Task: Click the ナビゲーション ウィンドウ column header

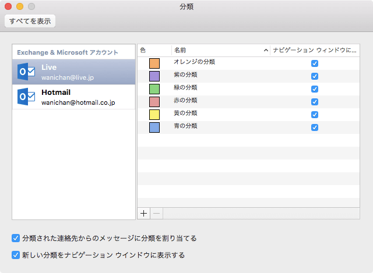Action: point(315,51)
